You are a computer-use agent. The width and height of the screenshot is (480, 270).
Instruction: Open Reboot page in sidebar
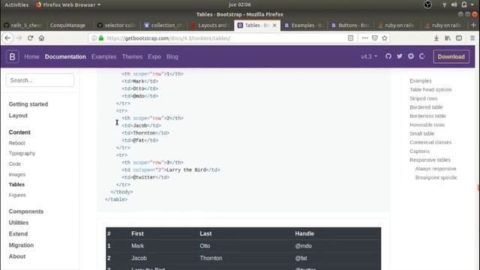tap(16, 143)
